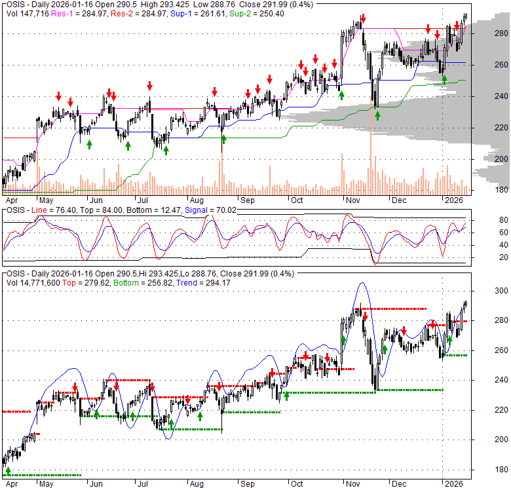The width and height of the screenshot is (511, 488).
Task: Click the Vol 14,771,600 text in bottom chart
Action: tap(33, 283)
